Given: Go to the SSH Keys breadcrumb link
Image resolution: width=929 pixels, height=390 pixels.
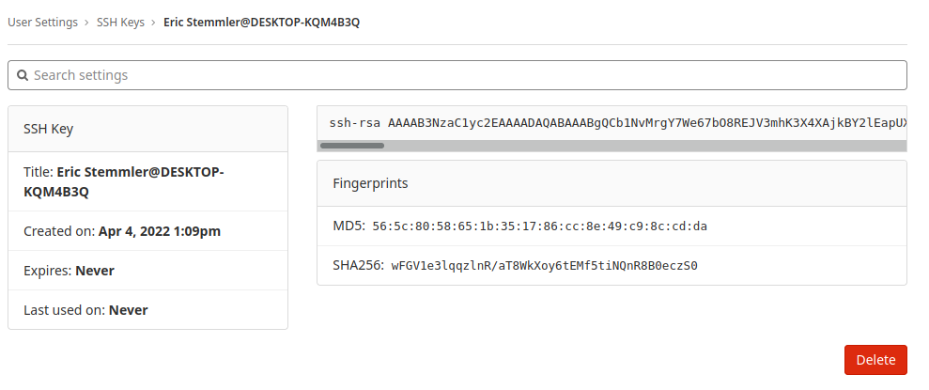Looking at the screenshot, I should 121,23.
